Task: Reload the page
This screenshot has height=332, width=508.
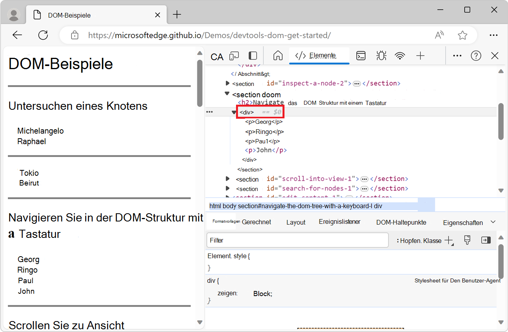Action: point(43,35)
